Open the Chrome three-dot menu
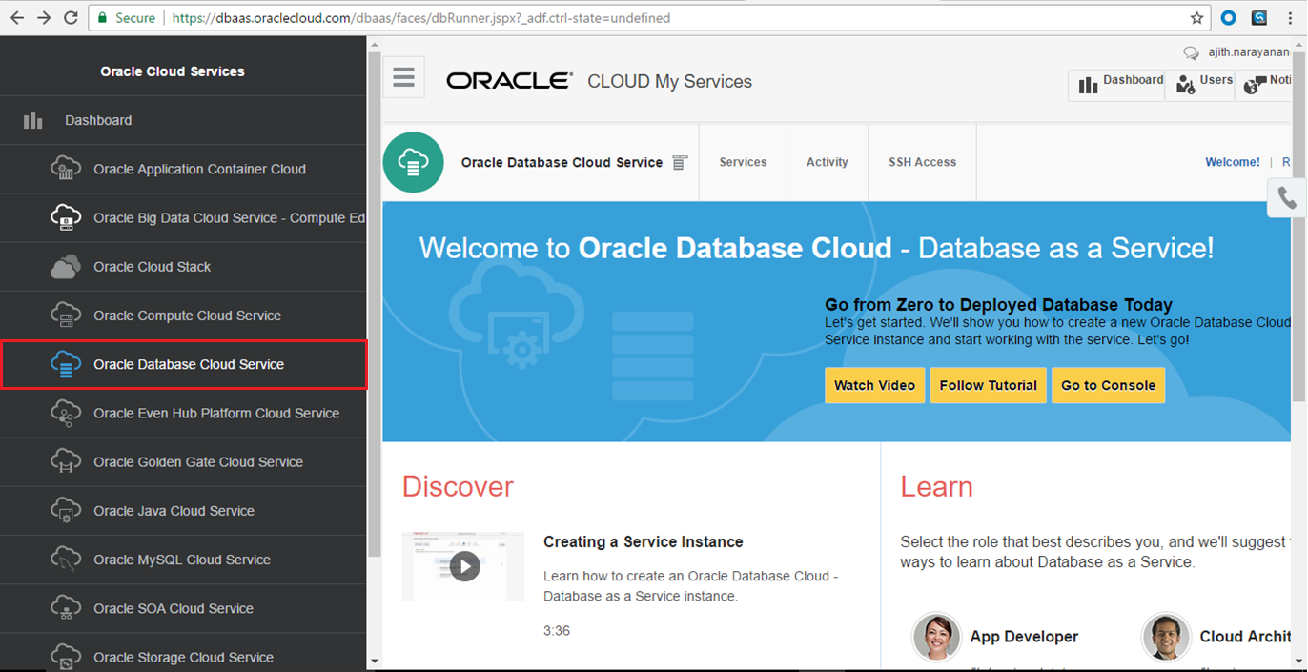This screenshot has height=672, width=1308. point(1290,18)
